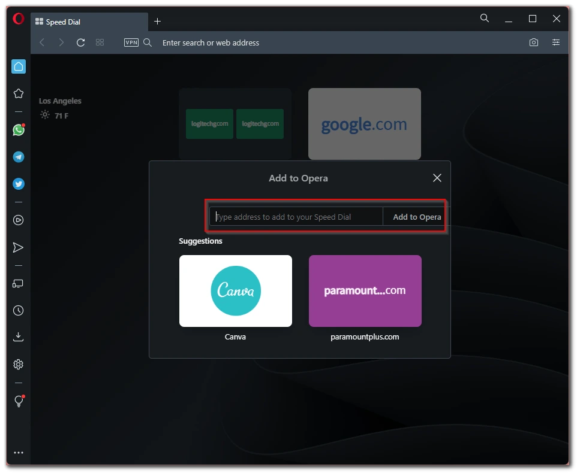580x476 pixels.
Task: Open the logitechg.com Speed Dial folder
Action: 235,124
